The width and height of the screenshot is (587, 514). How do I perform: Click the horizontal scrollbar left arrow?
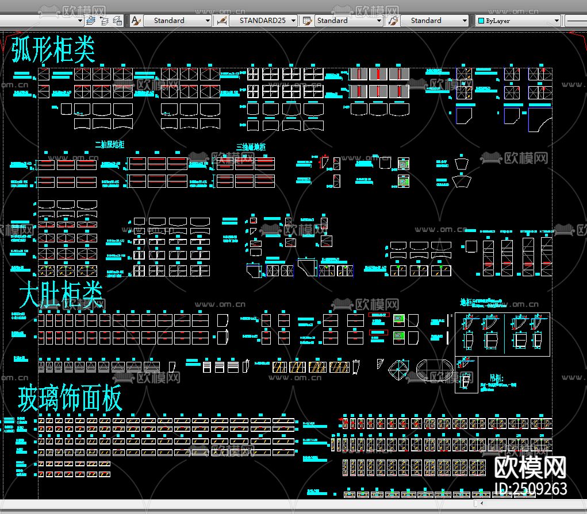click(x=481, y=503)
